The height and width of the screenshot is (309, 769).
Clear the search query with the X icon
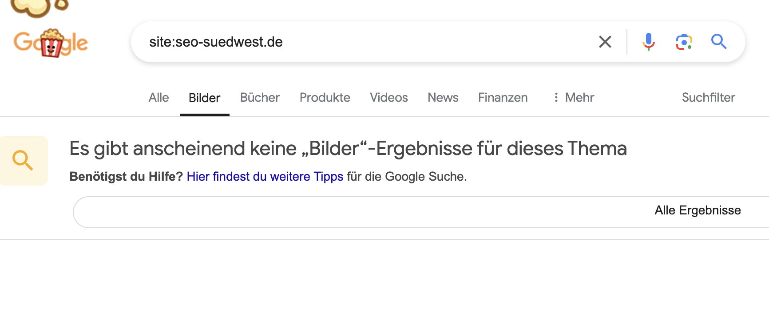[x=605, y=42]
